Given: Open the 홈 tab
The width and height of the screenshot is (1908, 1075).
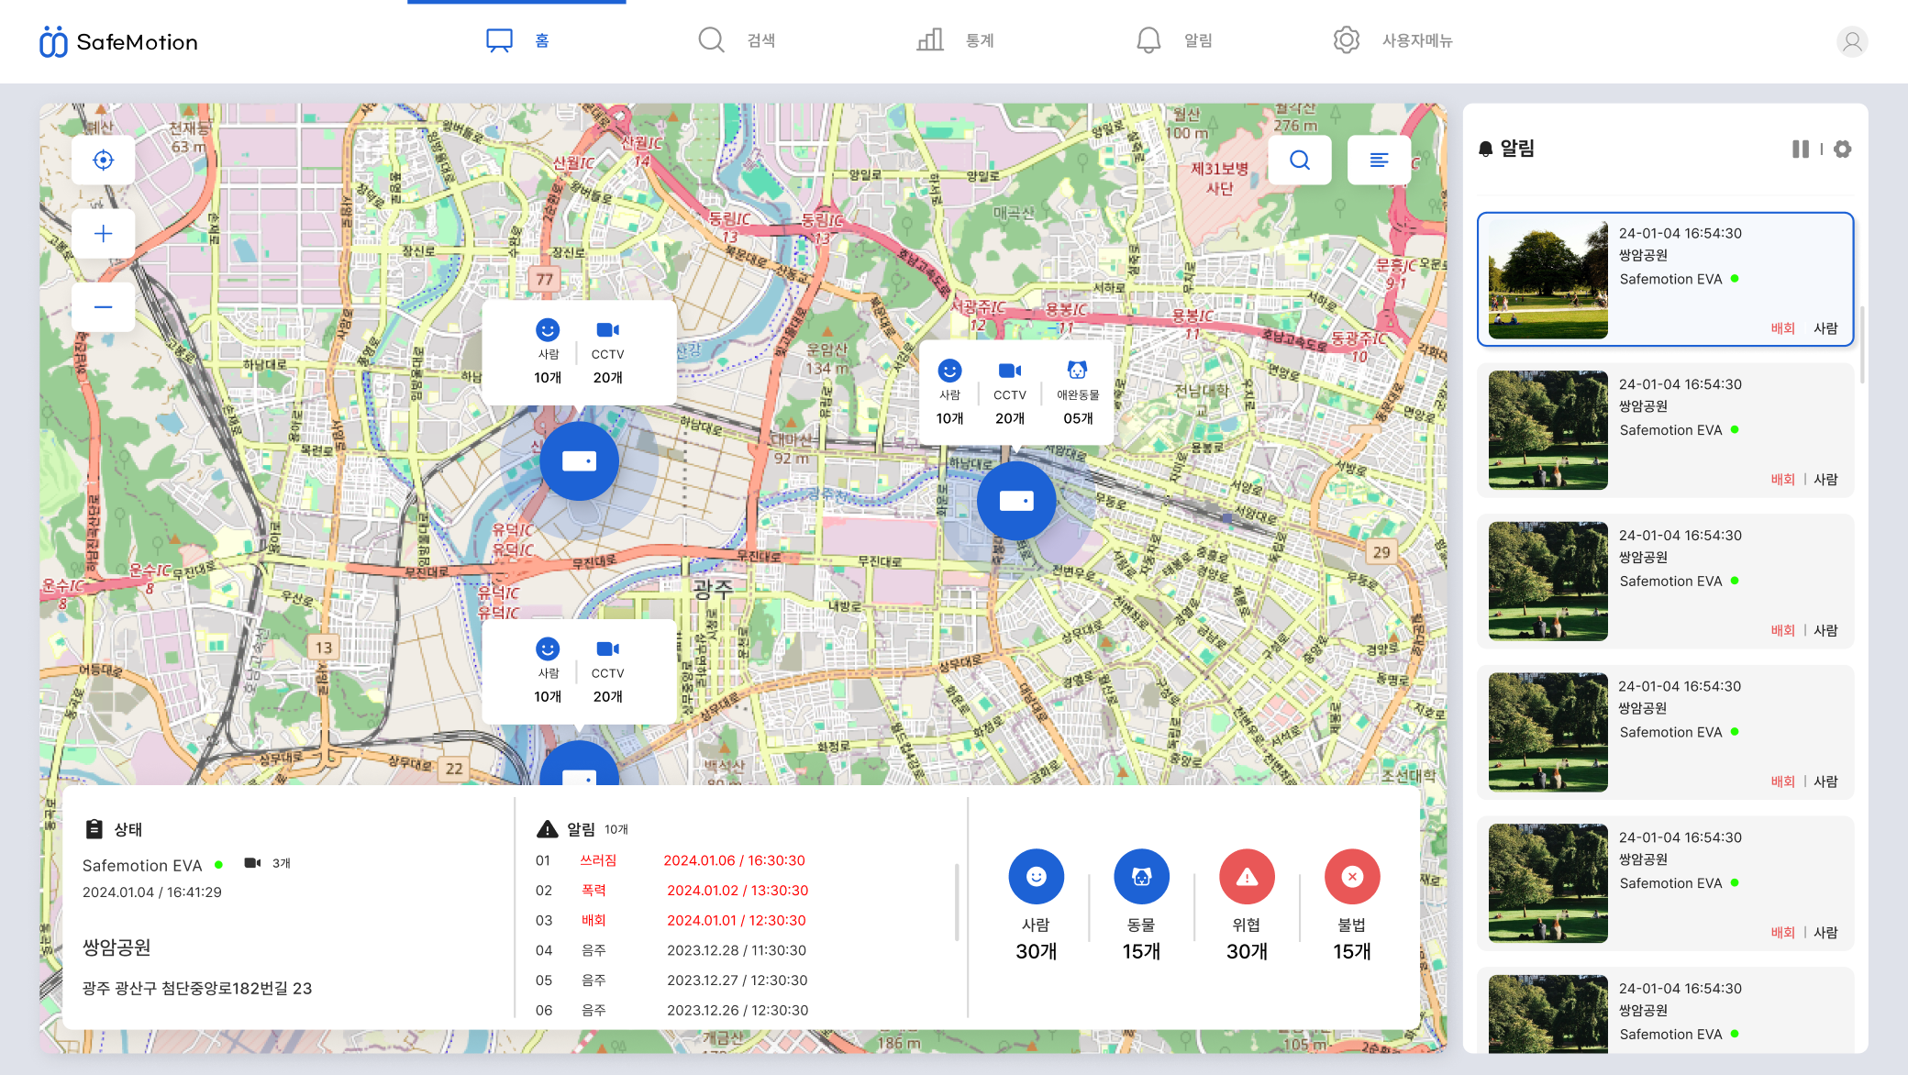Looking at the screenshot, I should coord(517,40).
